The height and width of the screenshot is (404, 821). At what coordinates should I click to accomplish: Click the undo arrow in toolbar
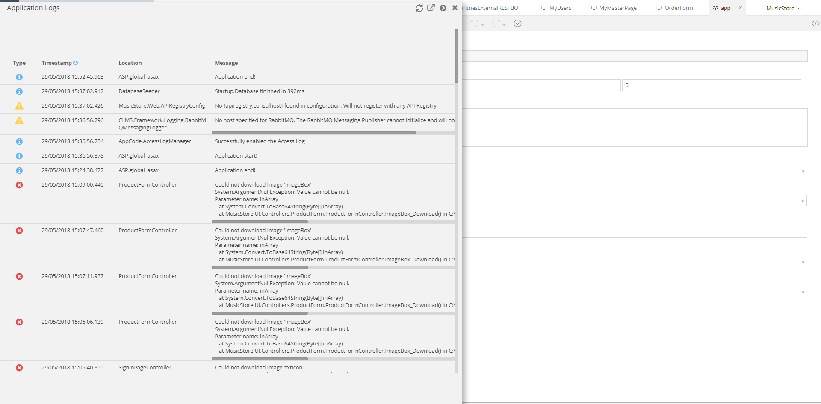474,23
